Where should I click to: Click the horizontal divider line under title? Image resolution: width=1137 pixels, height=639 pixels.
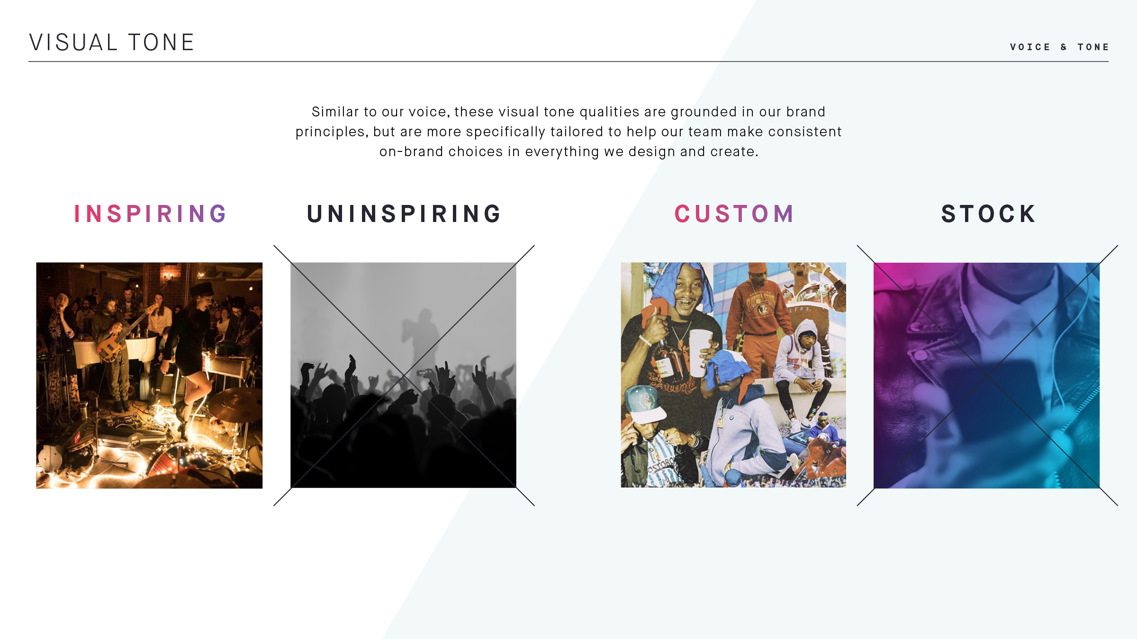pos(568,62)
